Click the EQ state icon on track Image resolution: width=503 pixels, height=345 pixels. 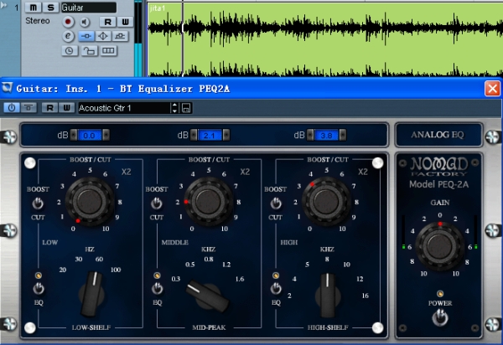click(x=103, y=36)
